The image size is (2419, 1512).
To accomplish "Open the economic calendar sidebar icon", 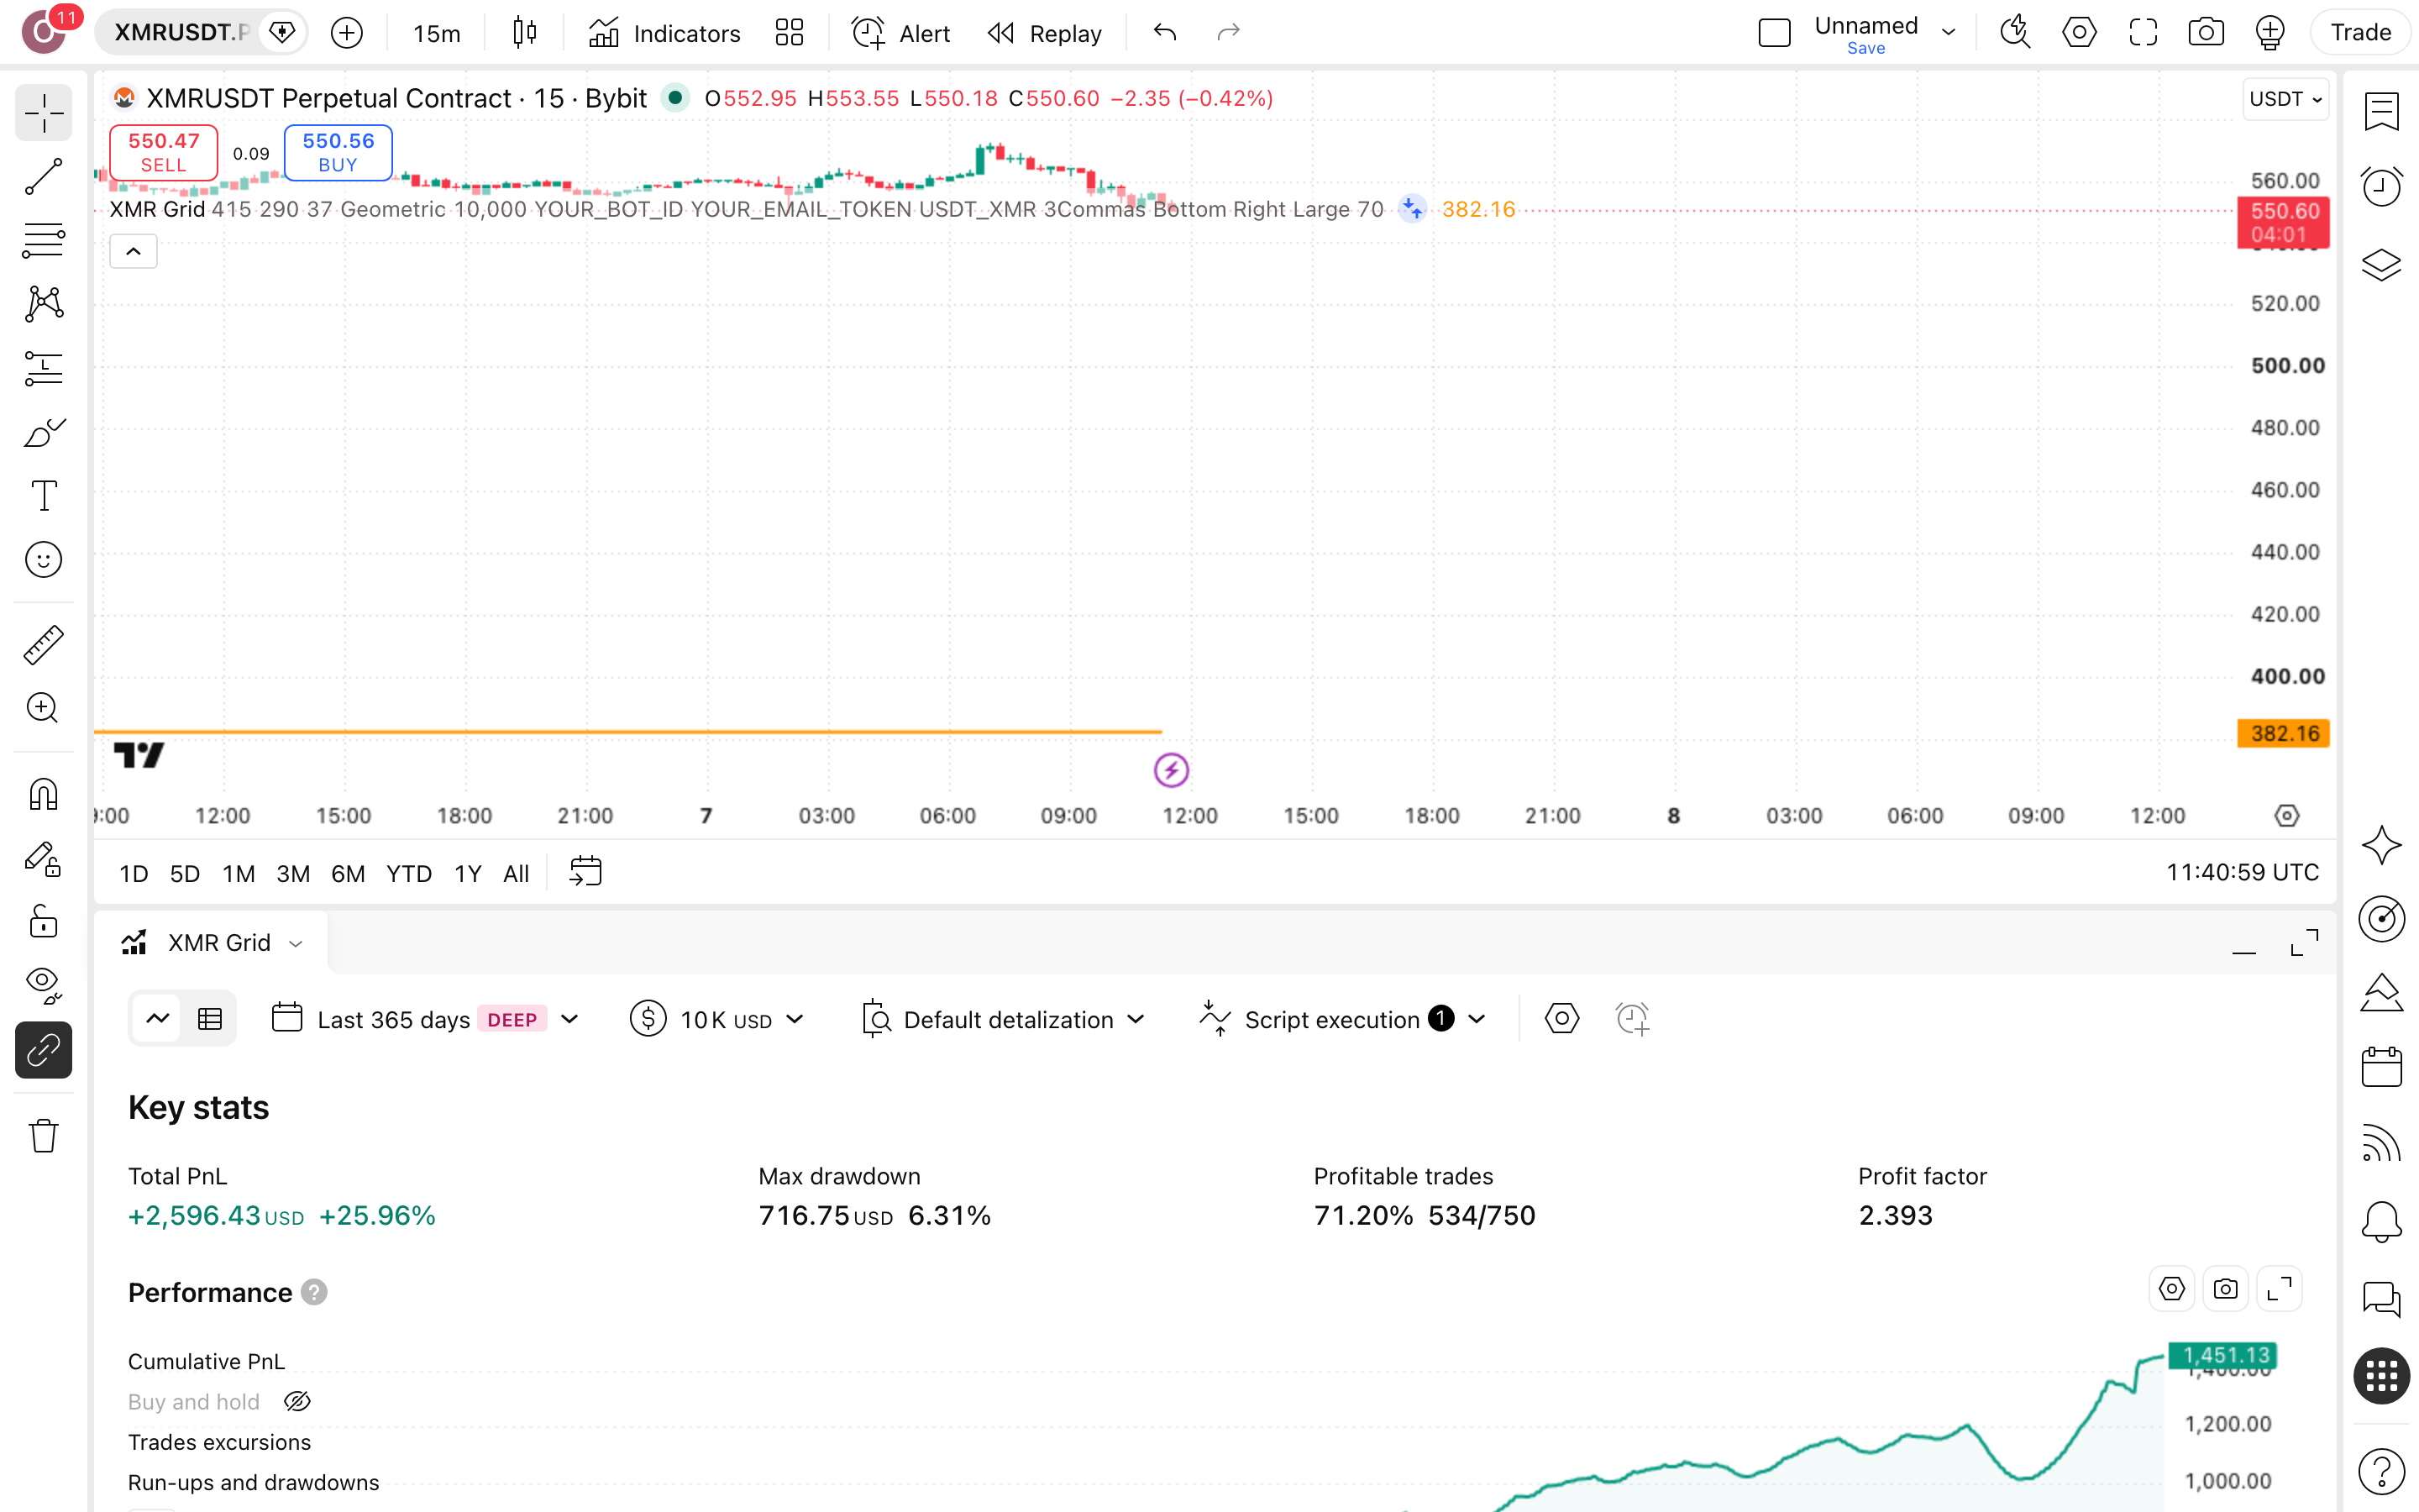I will click(2381, 1067).
